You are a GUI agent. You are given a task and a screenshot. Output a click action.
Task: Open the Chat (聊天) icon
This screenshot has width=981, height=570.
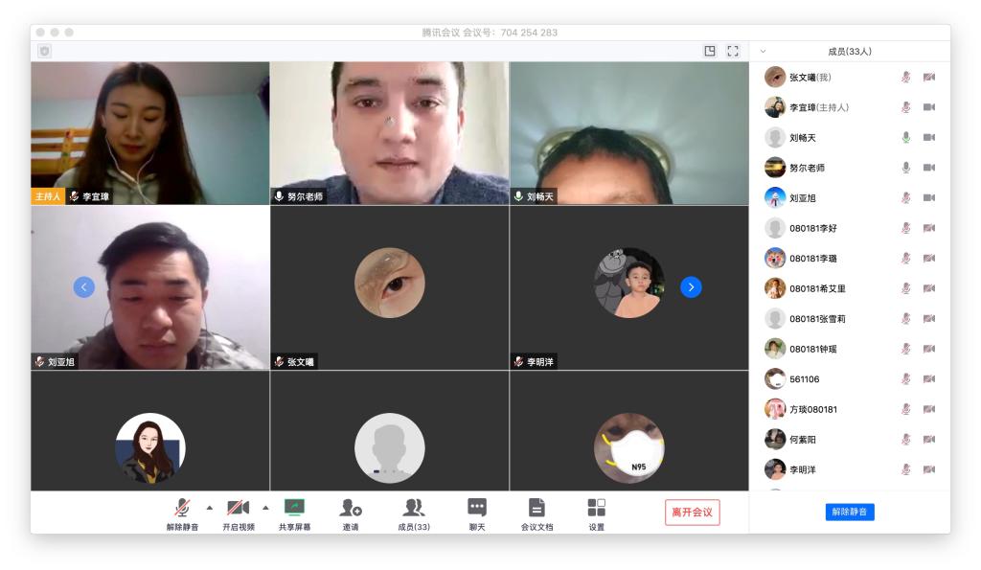pyautogui.click(x=476, y=509)
